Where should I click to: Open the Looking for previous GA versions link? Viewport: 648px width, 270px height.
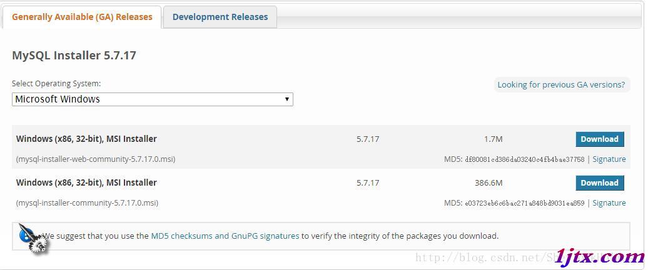click(x=561, y=84)
